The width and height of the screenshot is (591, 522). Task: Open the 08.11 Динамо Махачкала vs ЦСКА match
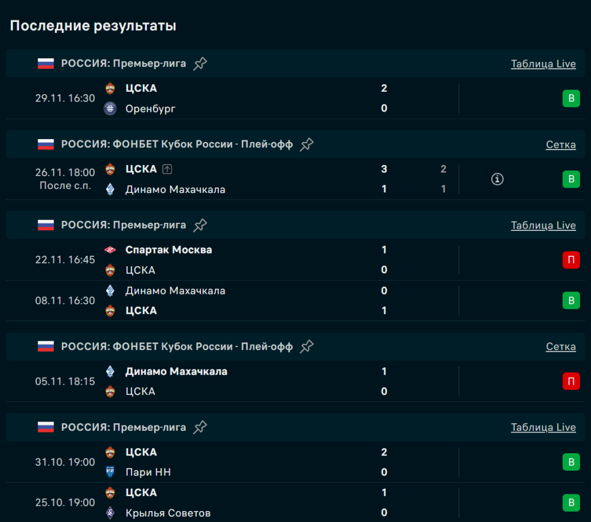tap(242, 300)
